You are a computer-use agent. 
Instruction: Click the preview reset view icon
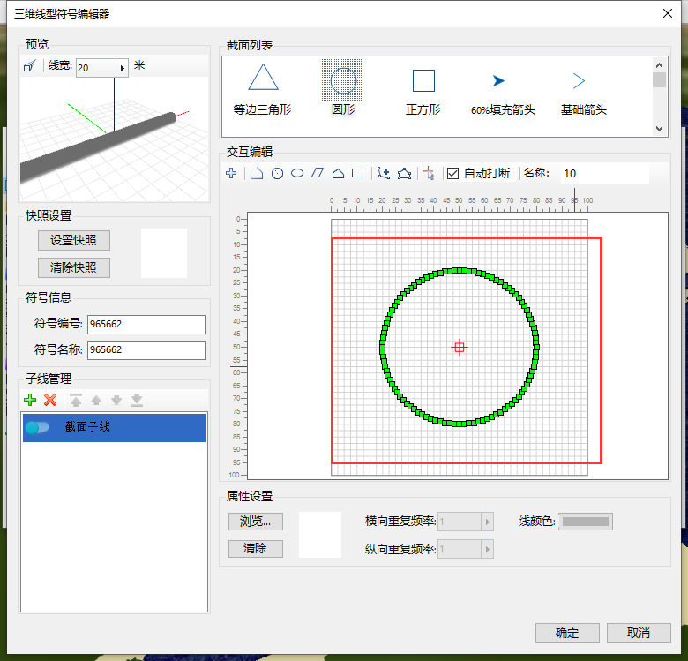[x=30, y=66]
